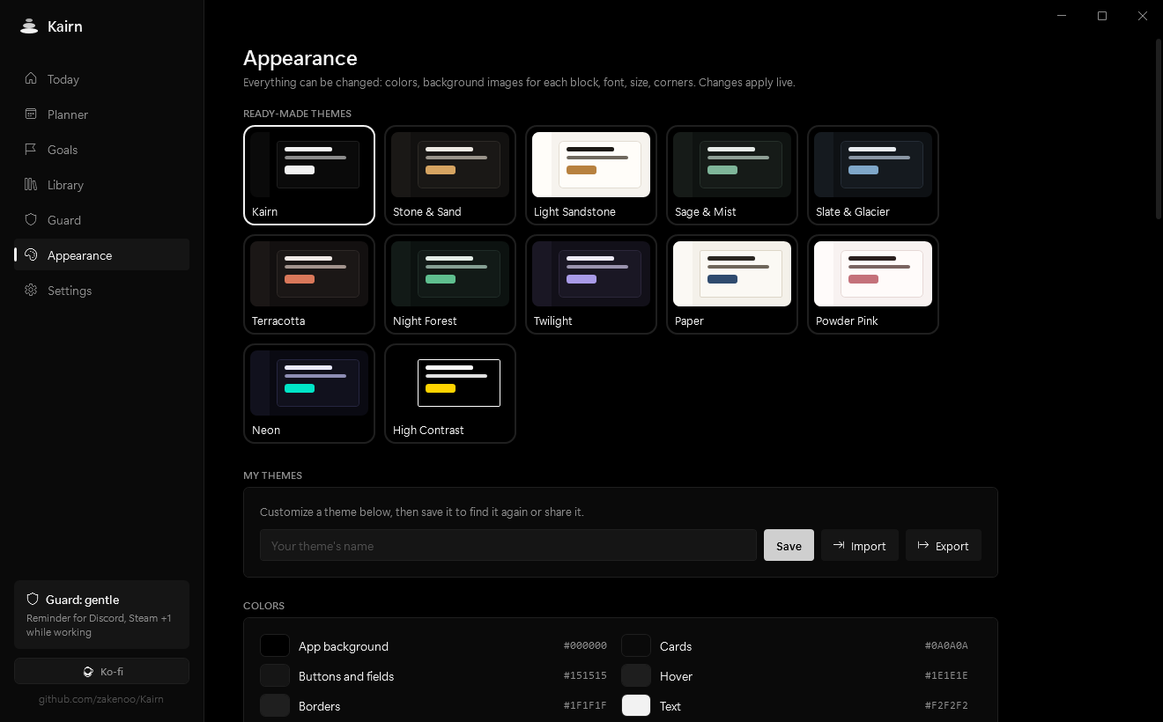Open the Guard: gentle status card
Image resolution: width=1163 pixels, height=722 pixels.
[101, 615]
